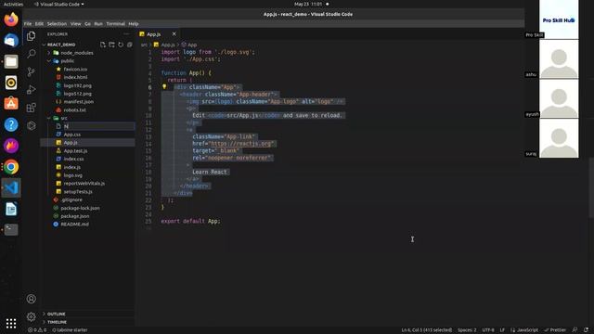
Task: Open App.test.js in the Explorer
Action: (x=75, y=150)
